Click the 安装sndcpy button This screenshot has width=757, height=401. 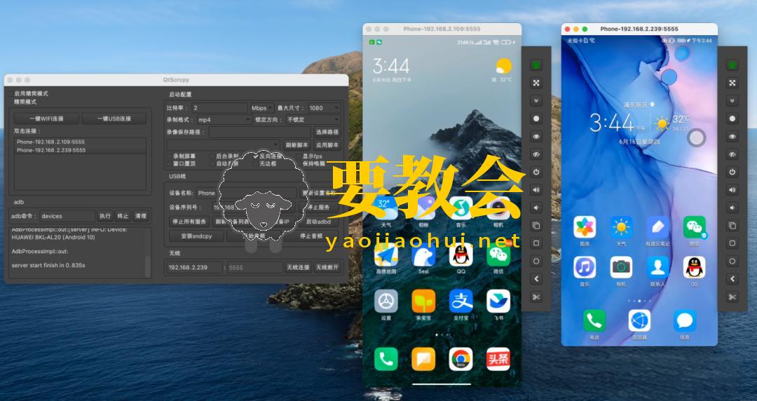tap(196, 236)
